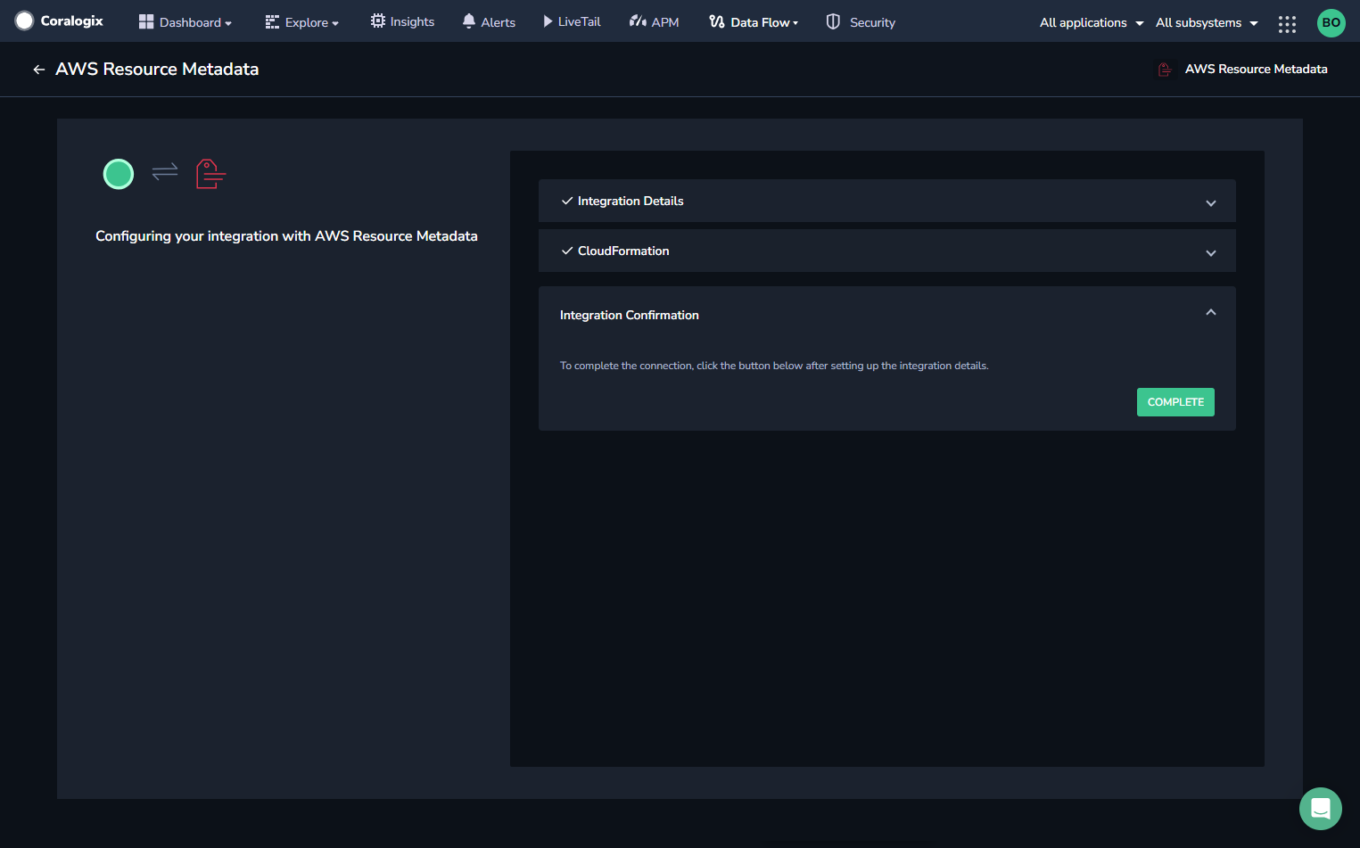This screenshot has width=1360, height=848.
Task: Click the Dashboard grid icon
Action: [146, 21]
